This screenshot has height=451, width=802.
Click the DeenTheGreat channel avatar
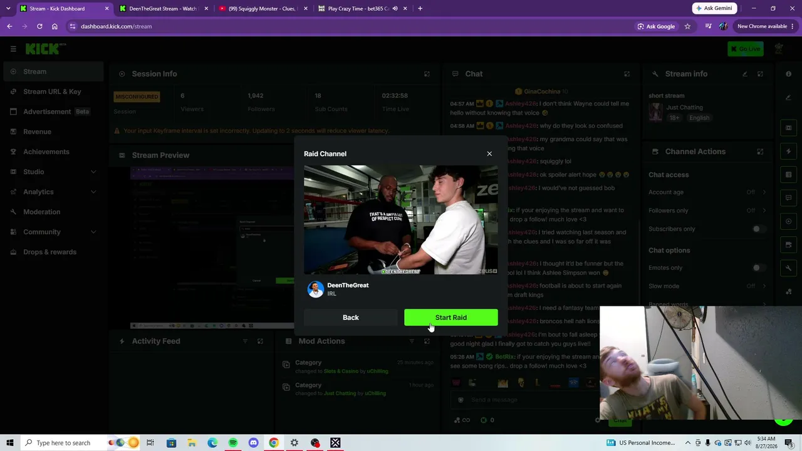click(316, 289)
